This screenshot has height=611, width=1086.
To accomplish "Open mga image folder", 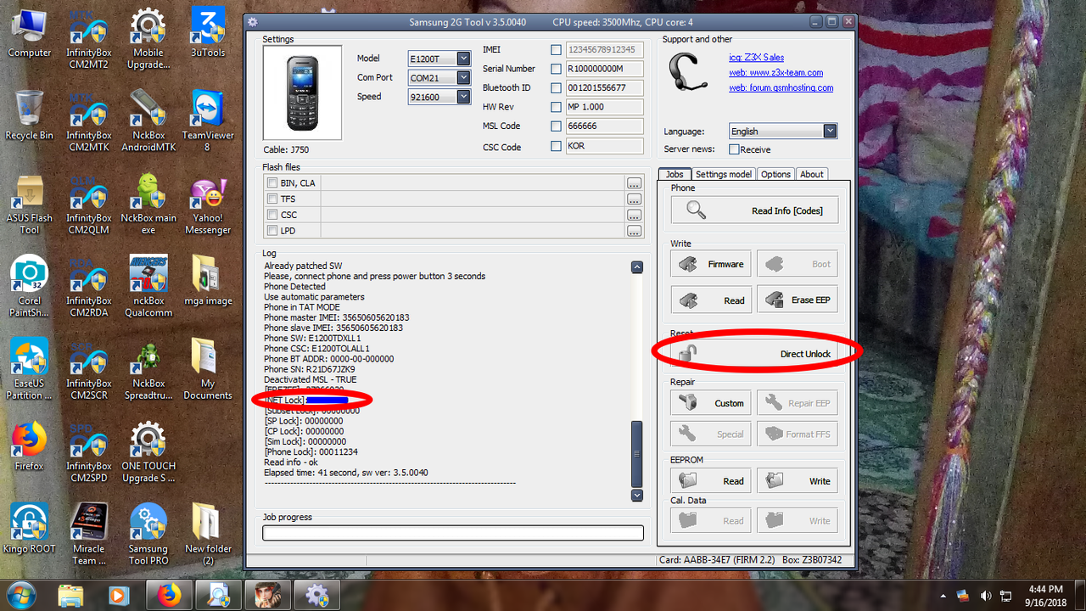I will point(208,281).
